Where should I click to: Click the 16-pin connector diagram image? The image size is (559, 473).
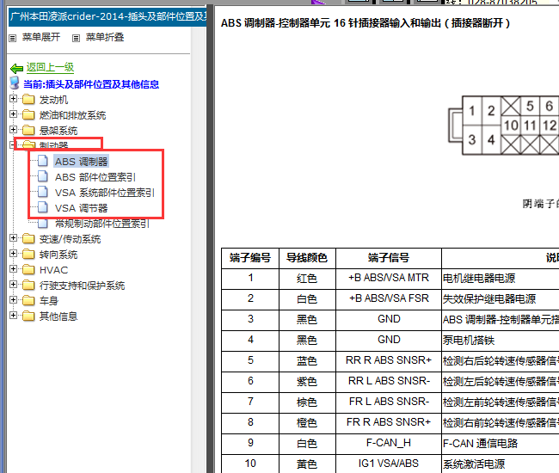[503, 125]
